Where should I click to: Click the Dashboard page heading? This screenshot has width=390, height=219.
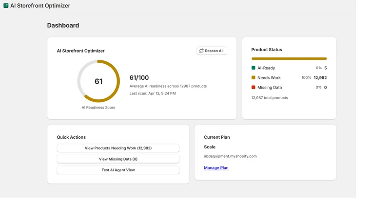[x=63, y=25]
